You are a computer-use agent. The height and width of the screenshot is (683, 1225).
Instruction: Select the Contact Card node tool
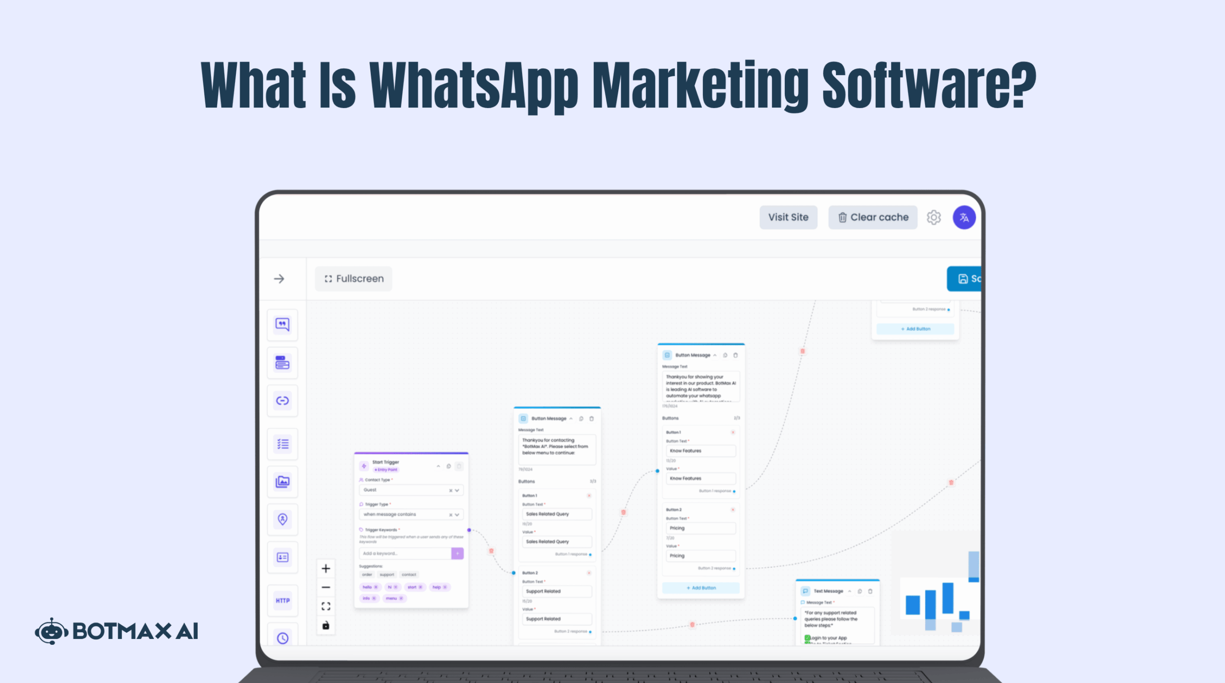282,557
